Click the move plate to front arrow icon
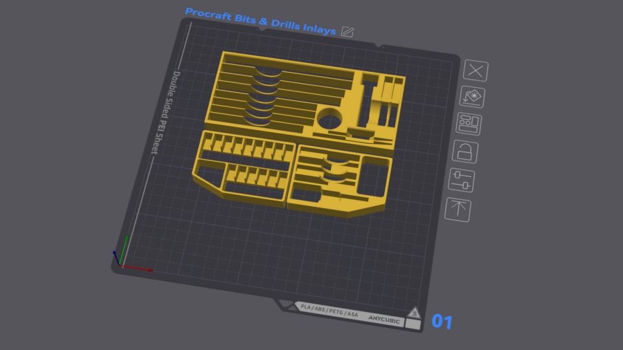Screen dimensions: 623x350 [458, 210]
